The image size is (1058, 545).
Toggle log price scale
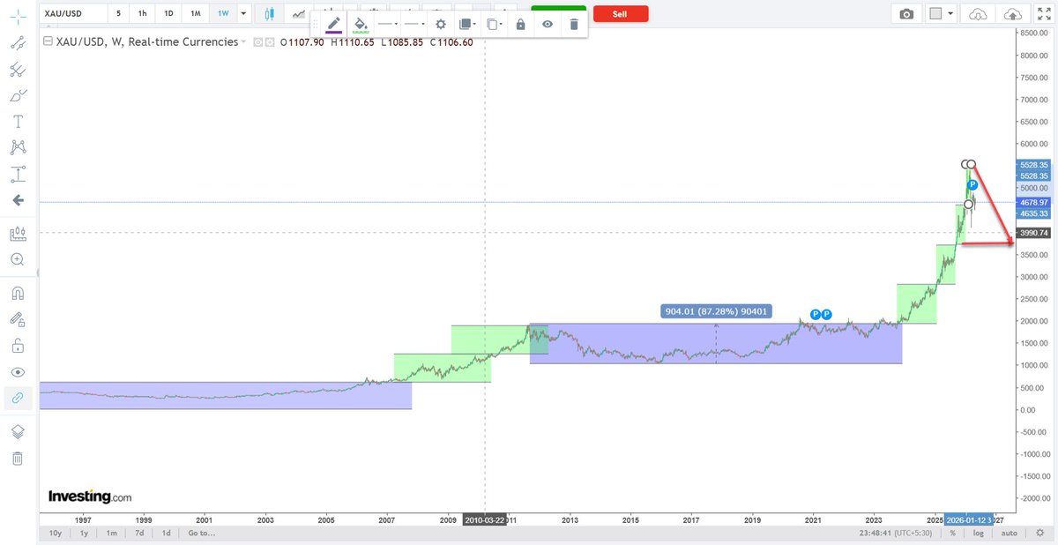click(980, 533)
